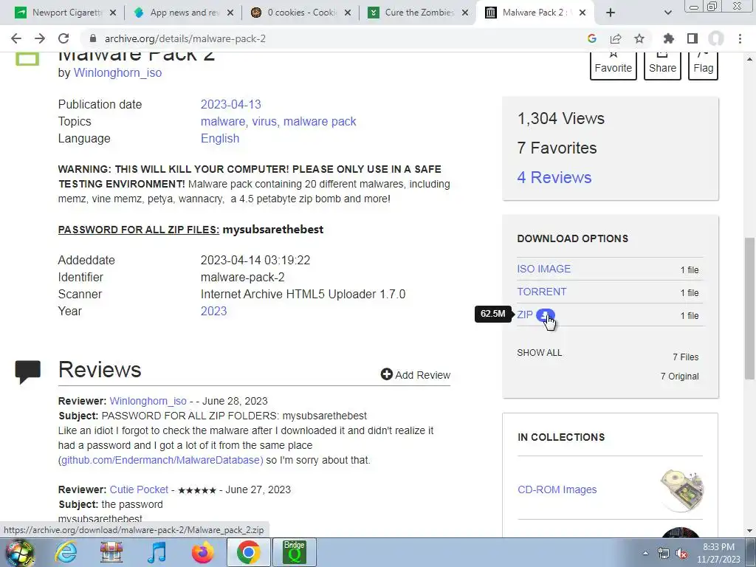Screen dimensions: 756x567
Task: Click the ISO IMAGE download link
Action: (x=543, y=269)
